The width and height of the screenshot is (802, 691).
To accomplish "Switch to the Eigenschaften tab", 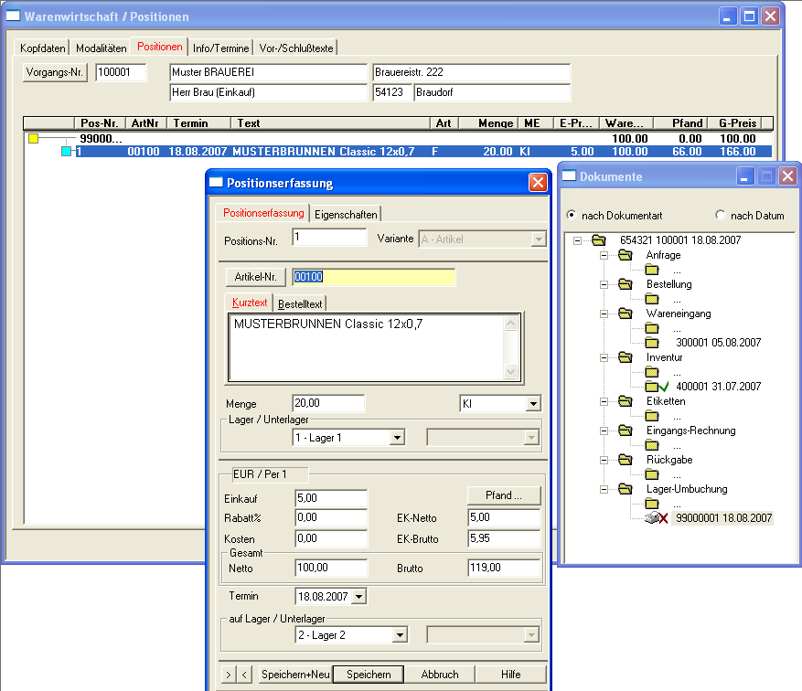I will click(x=345, y=214).
